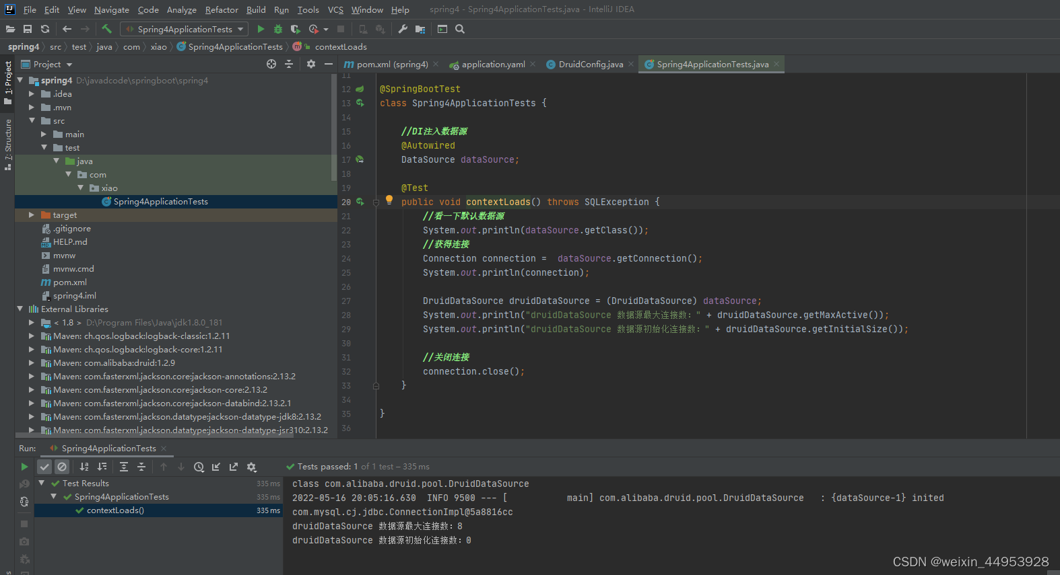Screen dimensions: 1060x575
Task: Toggle Show Ignored tests button
Action: [x=62, y=467]
